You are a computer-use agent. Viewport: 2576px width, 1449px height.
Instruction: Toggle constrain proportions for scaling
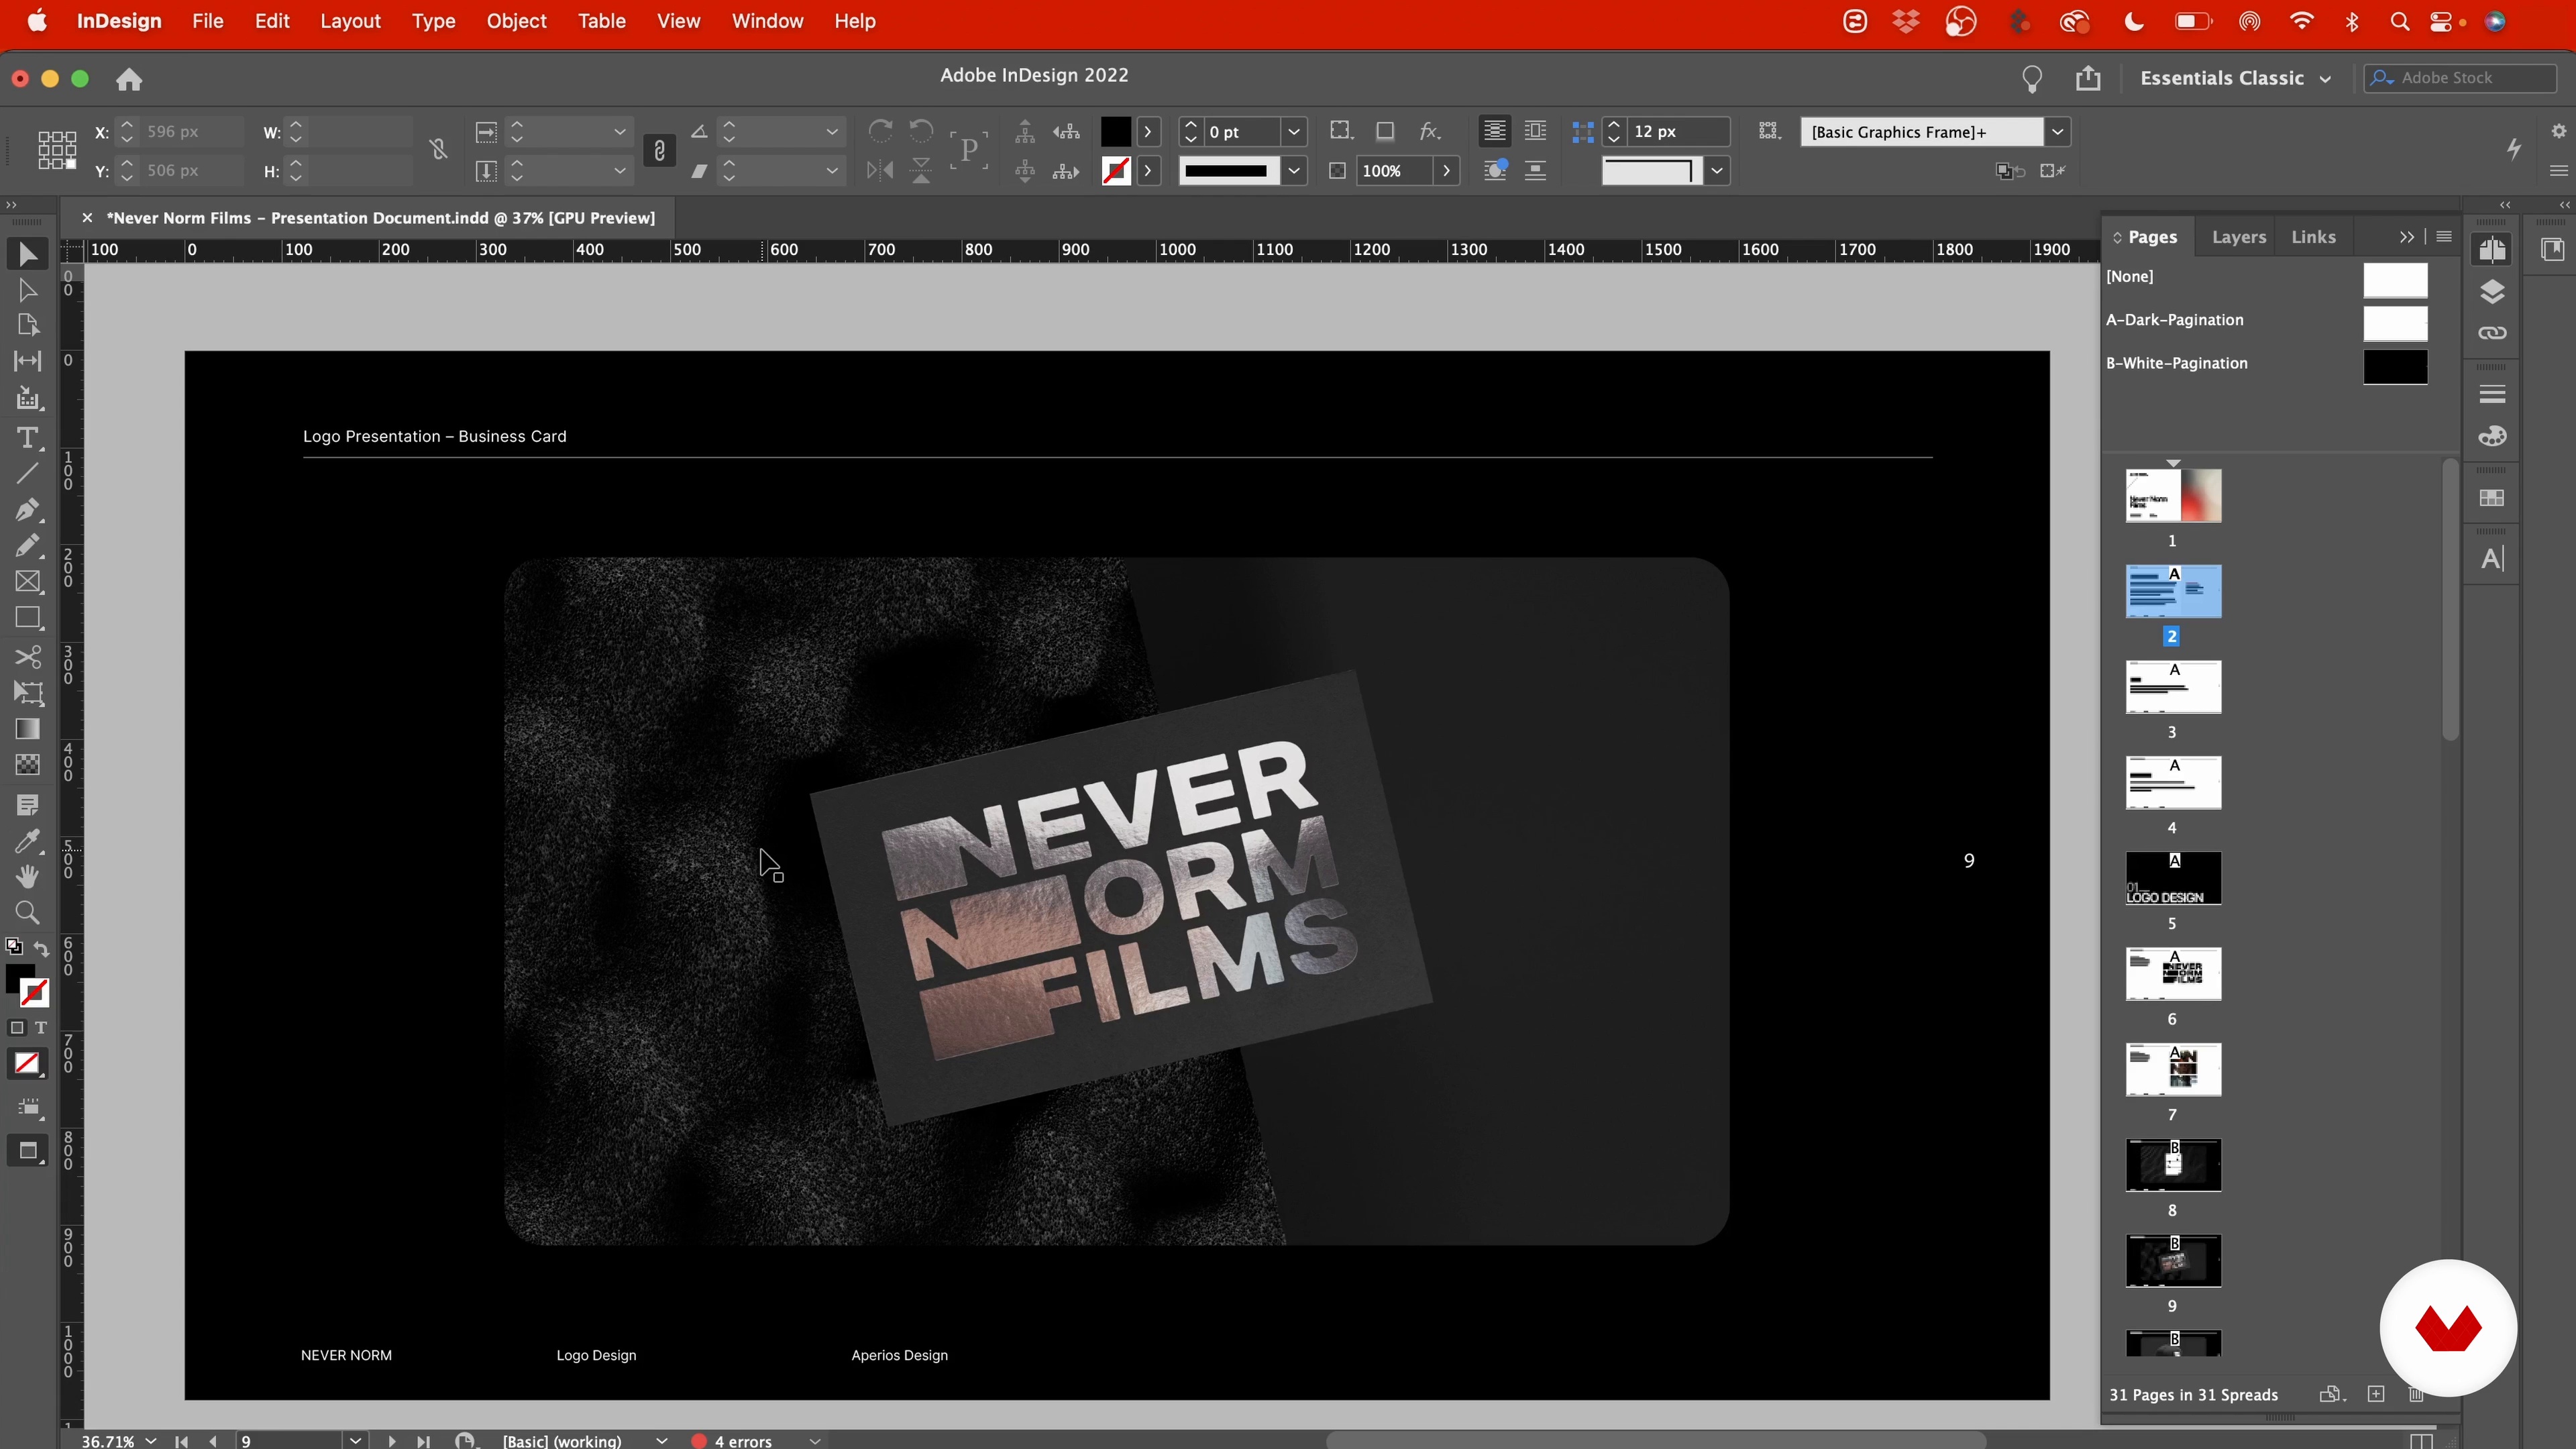click(659, 150)
